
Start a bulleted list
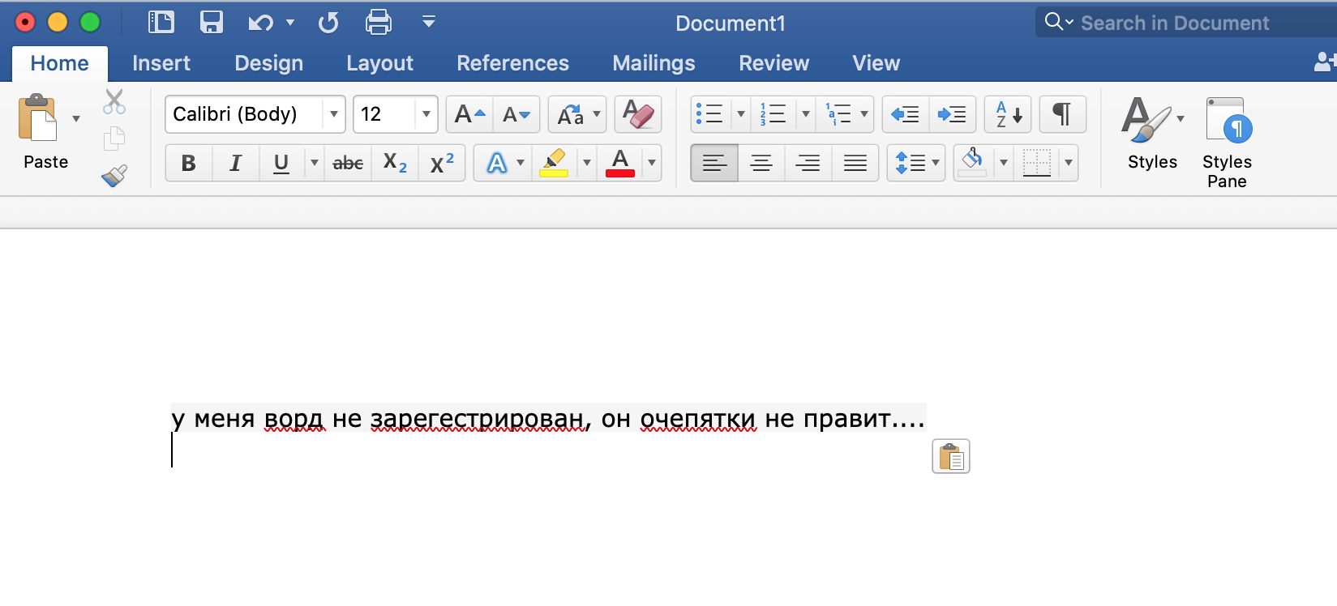tap(710, 114)
